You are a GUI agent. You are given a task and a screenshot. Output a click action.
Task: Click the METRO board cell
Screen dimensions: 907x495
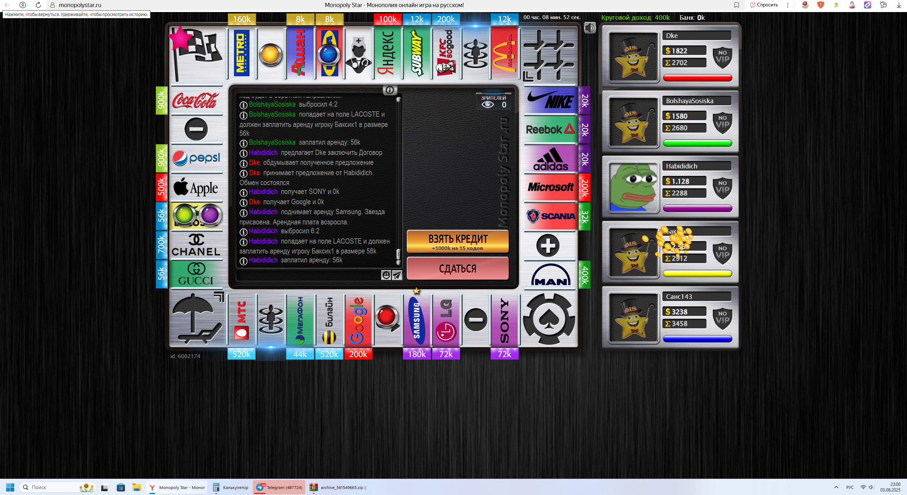pyautogui.click(x=242, y=53)
